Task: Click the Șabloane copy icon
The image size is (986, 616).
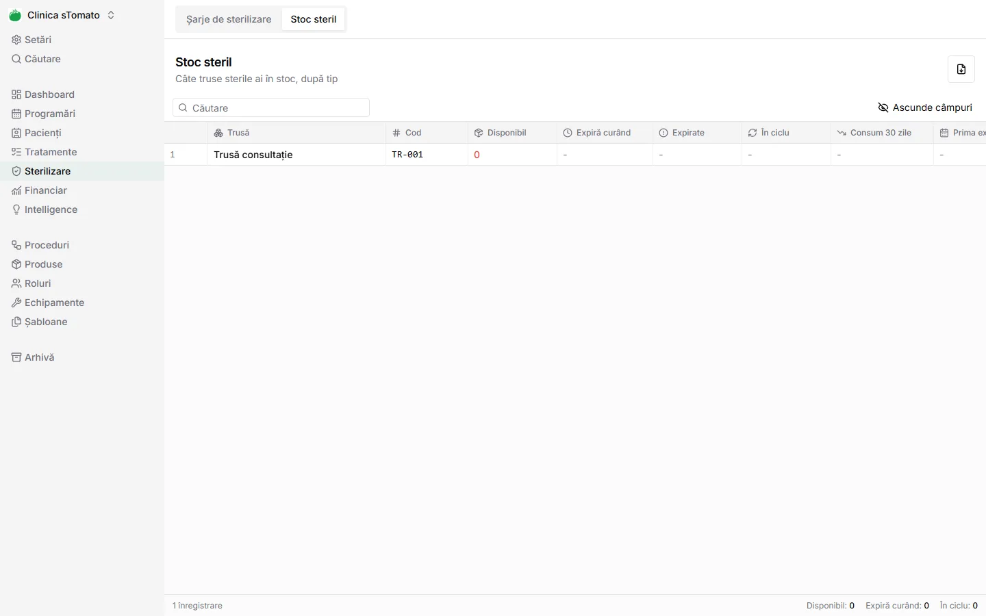Action: coord(16,322)
